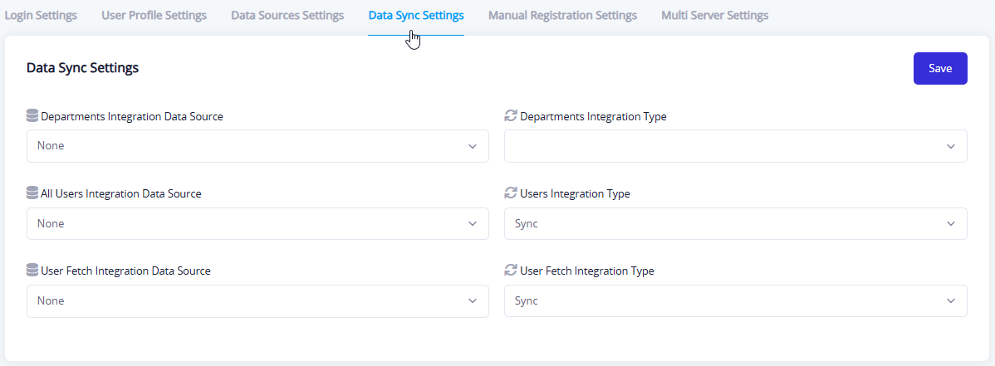Click chevron arrow of Users Integration Type dropdown
This screenshot has height=366, width=995.
click(x=951, y=224)
